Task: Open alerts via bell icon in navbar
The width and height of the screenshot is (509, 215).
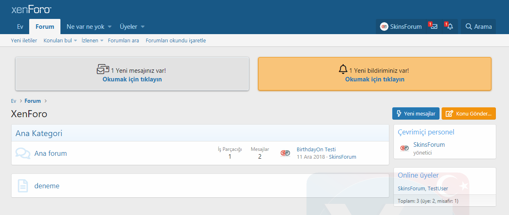Action: click(x=450, y=27)
